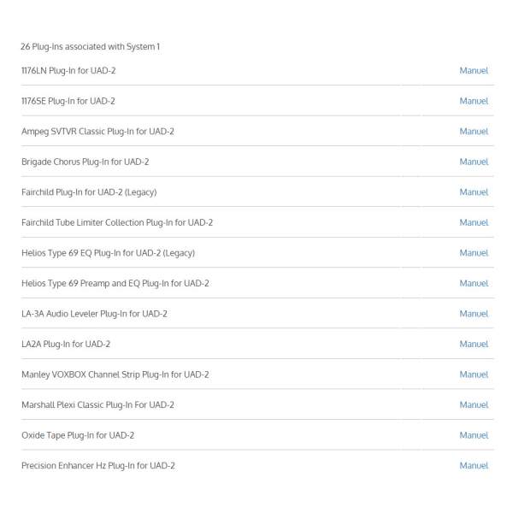Open Manuel for Precision Enhancer Hz Plug-In
This screenshot has height=513, width=513.
tap(474, 466)
